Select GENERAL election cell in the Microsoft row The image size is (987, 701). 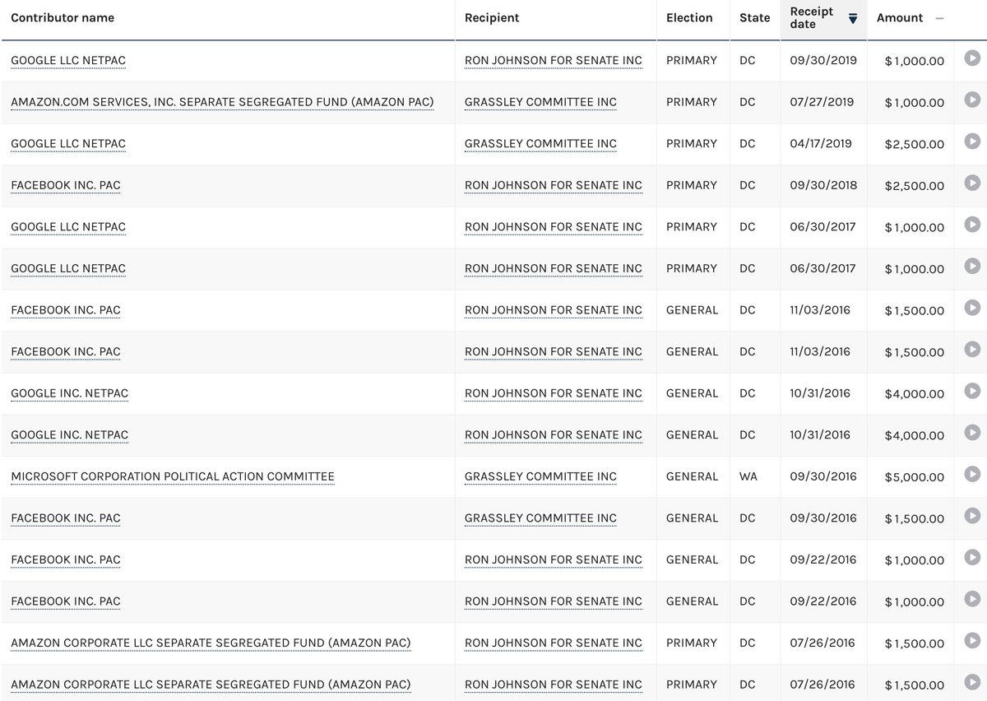click(693, 476)
